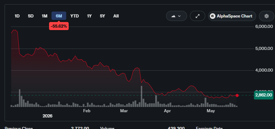Open chart settings gear icon
The height and width of the screenshot is (129, 275).
266,16
